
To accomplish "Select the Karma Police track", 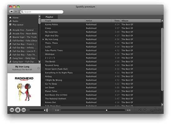I will tap(101, 24).
